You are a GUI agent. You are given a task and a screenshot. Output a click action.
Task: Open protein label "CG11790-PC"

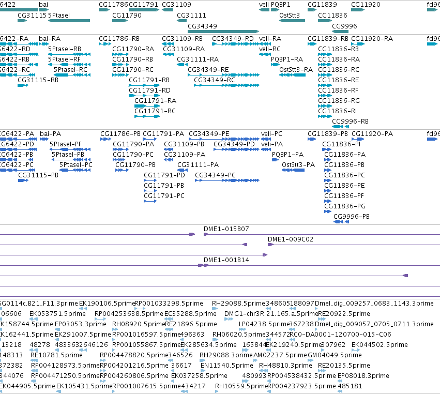click(x=133, y=155)
